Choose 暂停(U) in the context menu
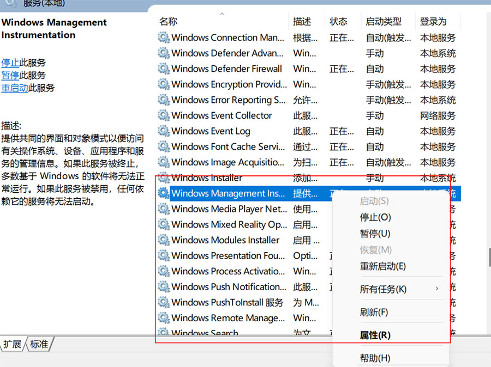This screenshot has width=491, height=367. 375,234
